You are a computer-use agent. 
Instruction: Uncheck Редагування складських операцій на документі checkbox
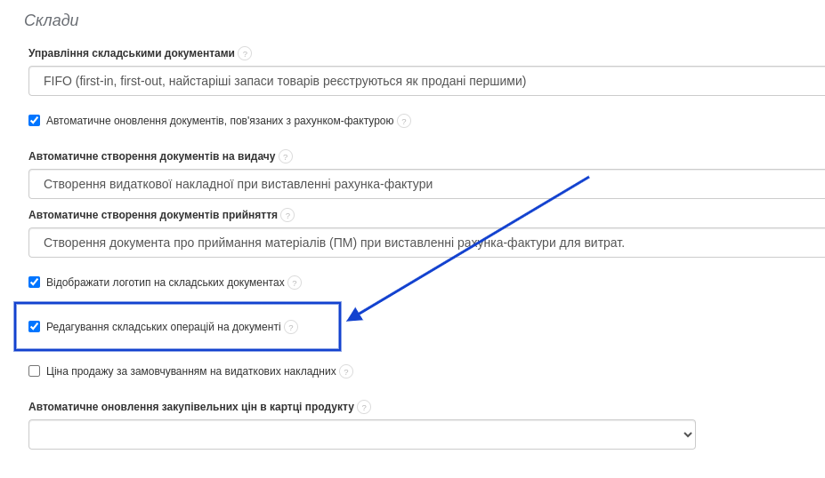(x=35, y=327)
